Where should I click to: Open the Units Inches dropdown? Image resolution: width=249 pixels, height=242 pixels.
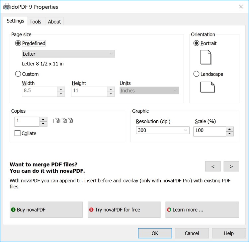(x=149, y=91)
